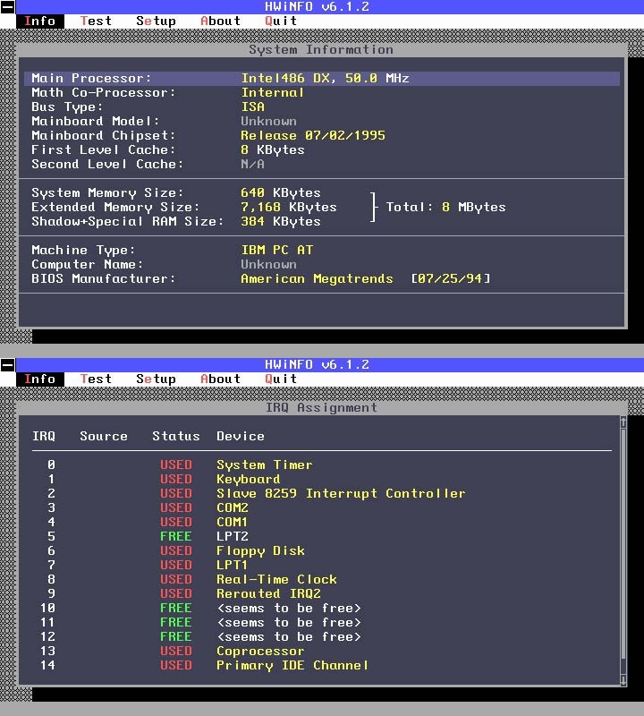644x716 pixels.
Task: Click HWiNFO v6.1.2 title in lower window
Action: point(318,365)
